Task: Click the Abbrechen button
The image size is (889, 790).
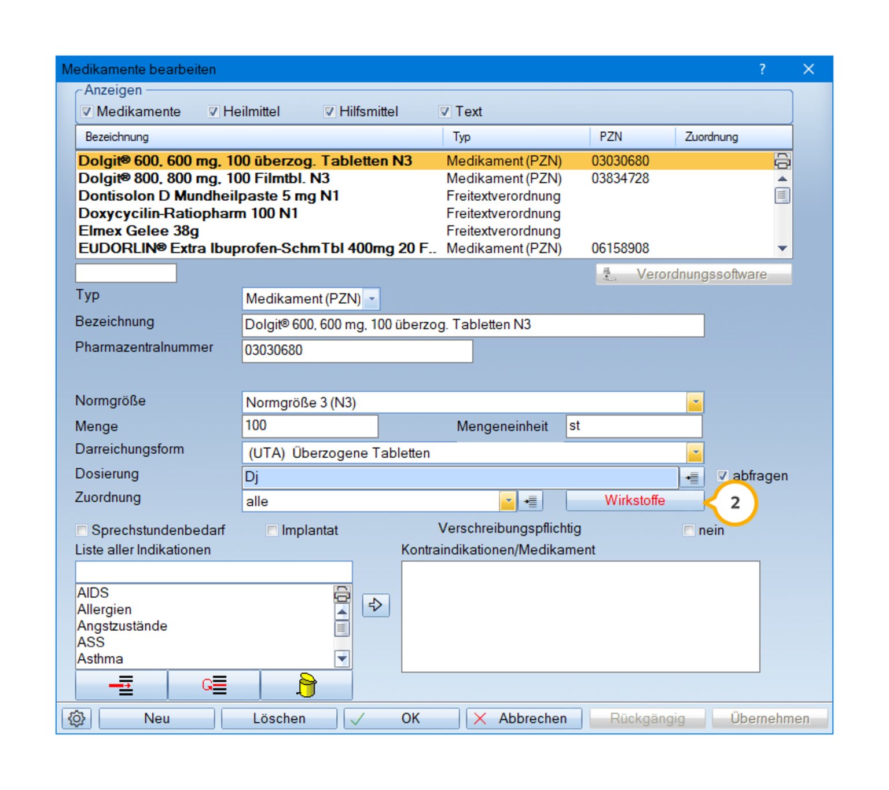Action: click(x=524, y=718)
